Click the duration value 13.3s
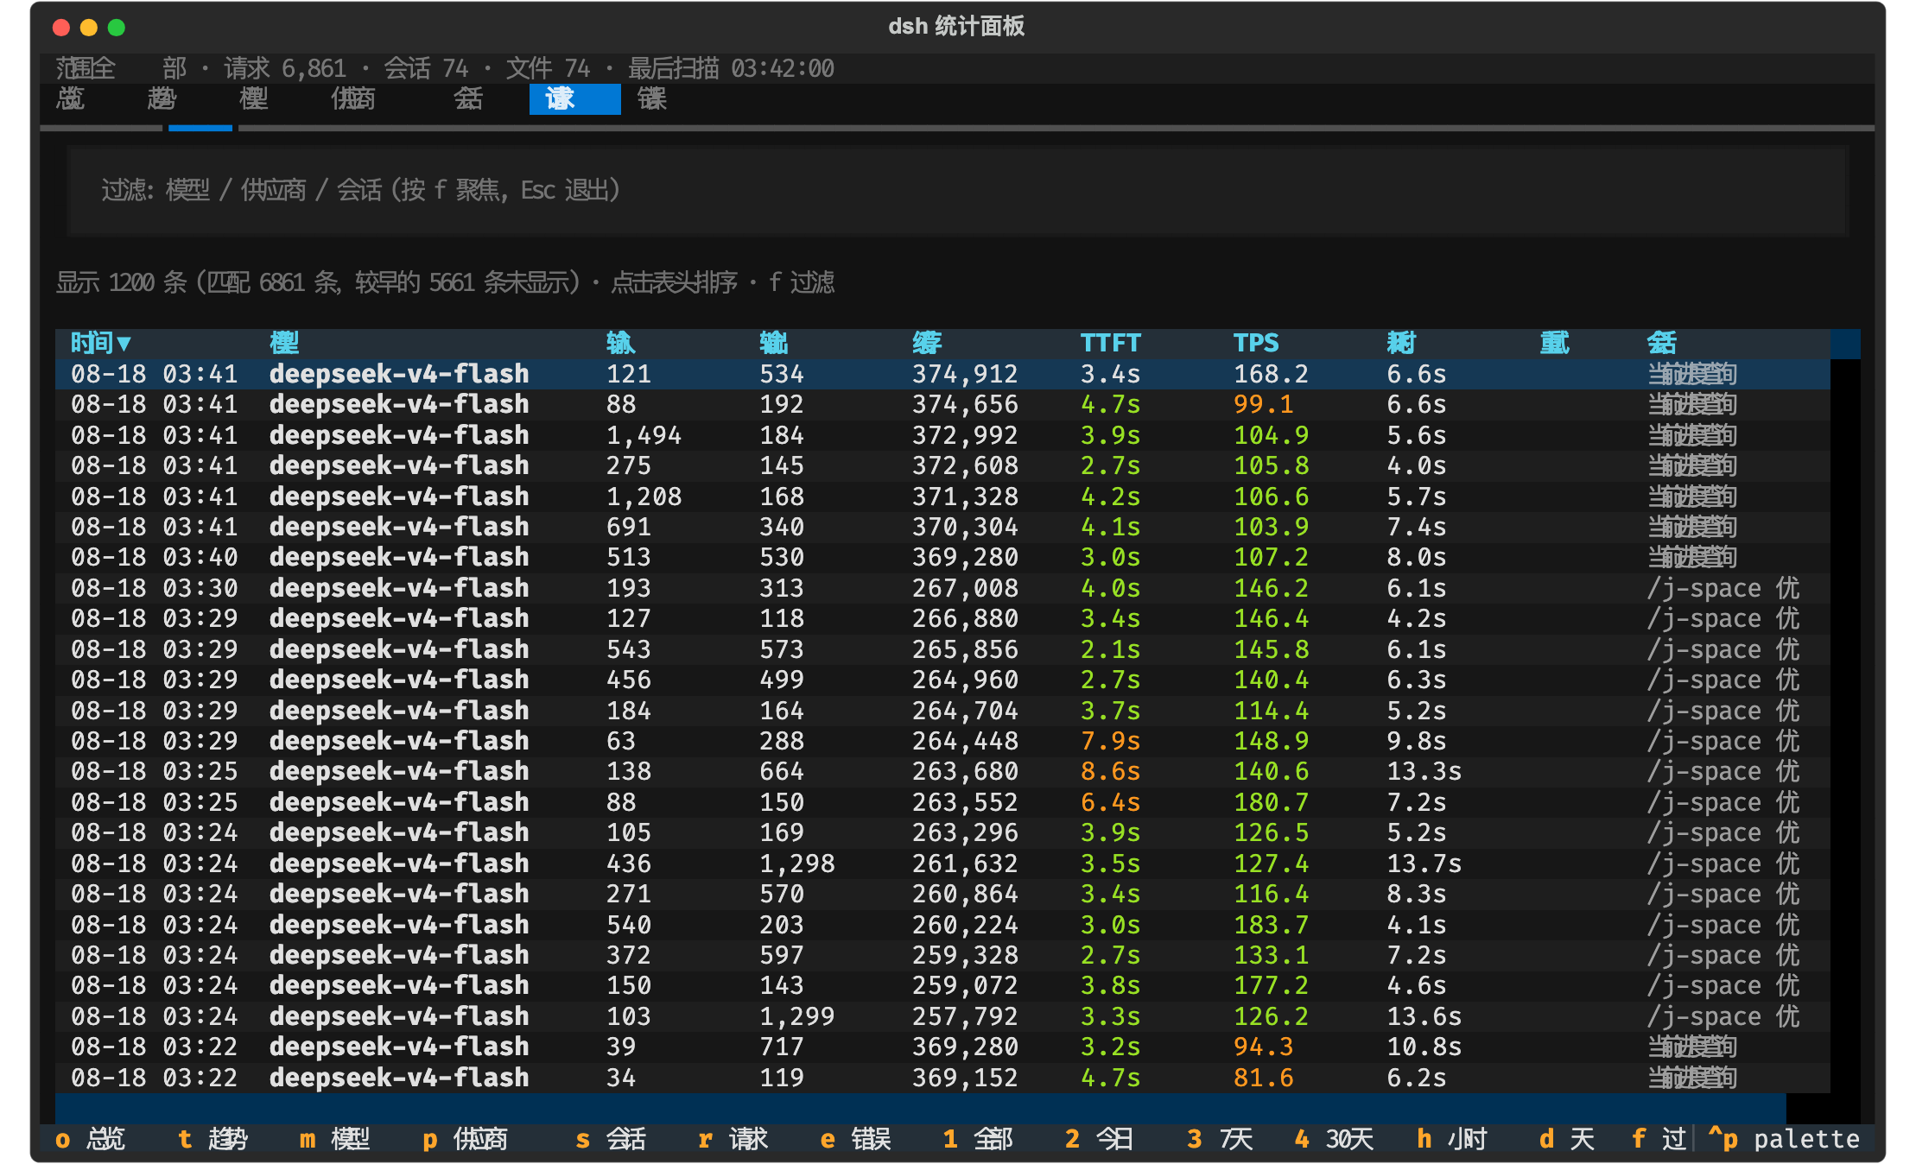The image size is (1916, 1164). (1424, 771)
